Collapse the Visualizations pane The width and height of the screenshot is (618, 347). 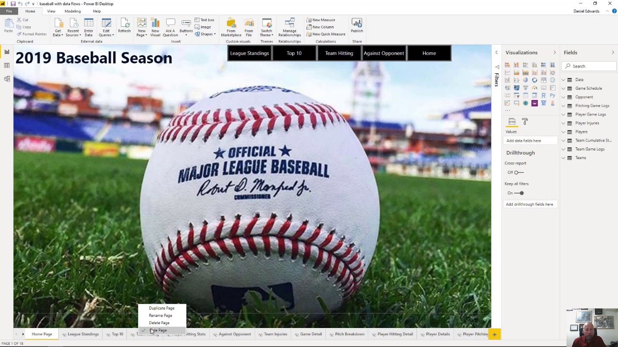click(555, 53)
